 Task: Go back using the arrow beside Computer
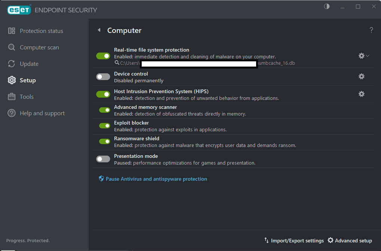pos(99,30)
